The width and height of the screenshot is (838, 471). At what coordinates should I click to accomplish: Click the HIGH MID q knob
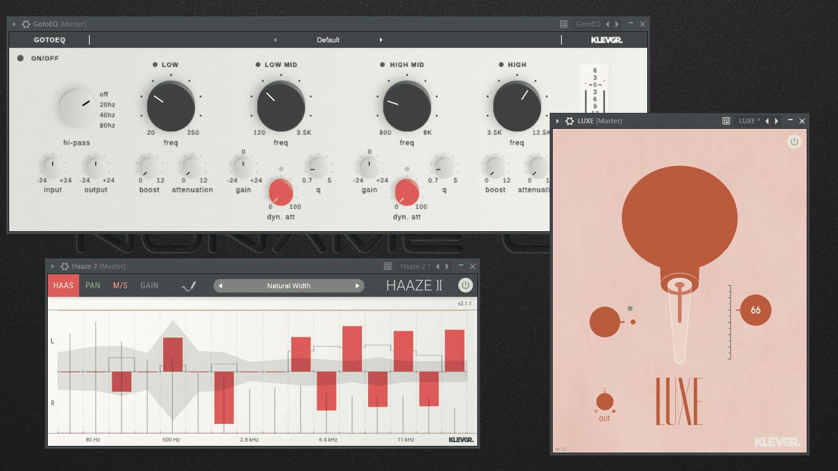(443, 166)
